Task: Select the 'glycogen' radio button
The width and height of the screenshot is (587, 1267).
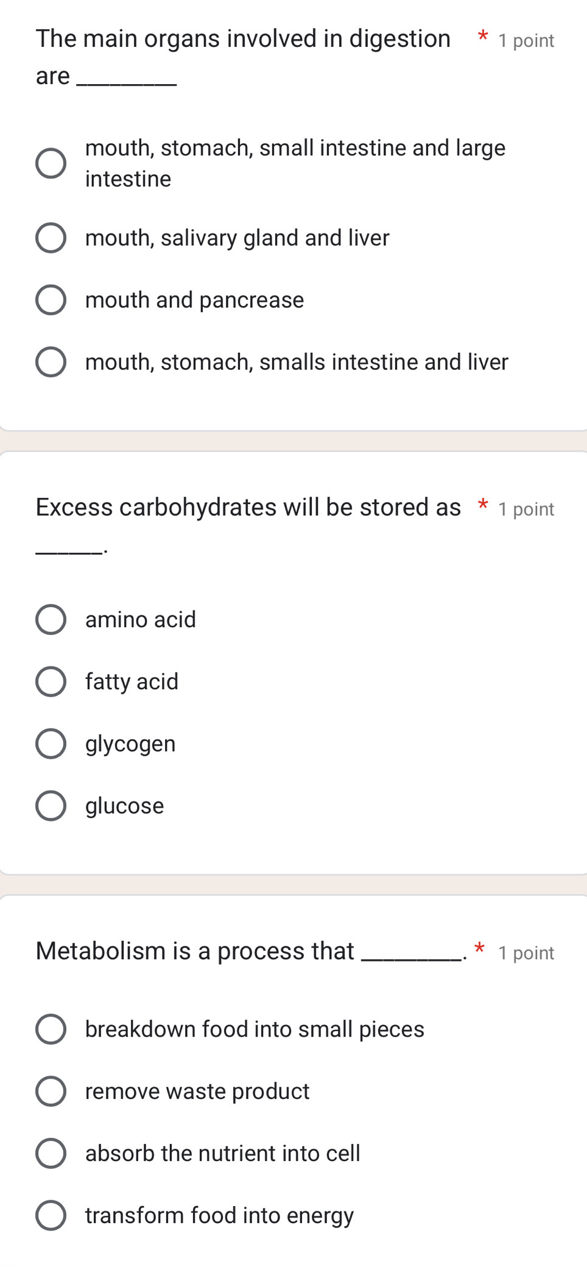Action: point(51,744)
